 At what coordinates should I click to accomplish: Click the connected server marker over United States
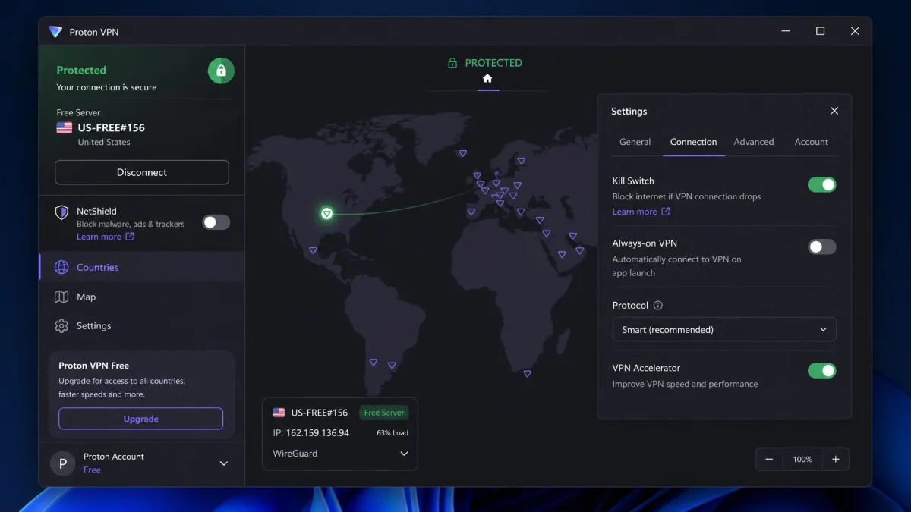[x=326, y=214]
